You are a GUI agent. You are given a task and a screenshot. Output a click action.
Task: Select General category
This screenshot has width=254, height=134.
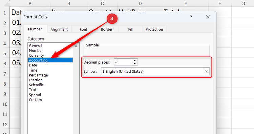[x=50, y=46]
